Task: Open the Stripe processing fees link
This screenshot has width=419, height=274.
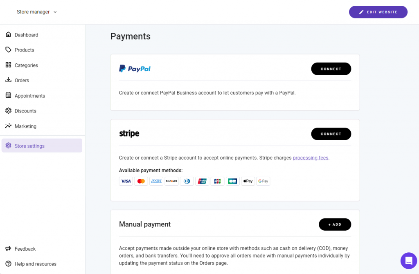Action: click(x=311, y=158)
